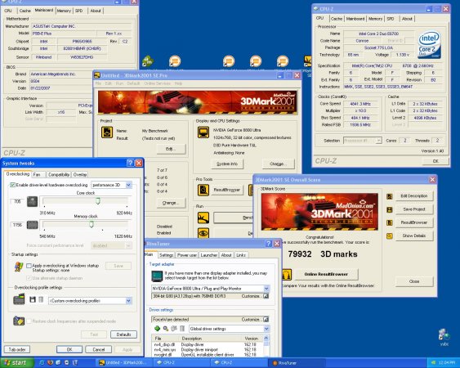Screen dimensions: 460x368
Task: Open Settings tab in RivaTuner
Action: (x=167, y=255)
